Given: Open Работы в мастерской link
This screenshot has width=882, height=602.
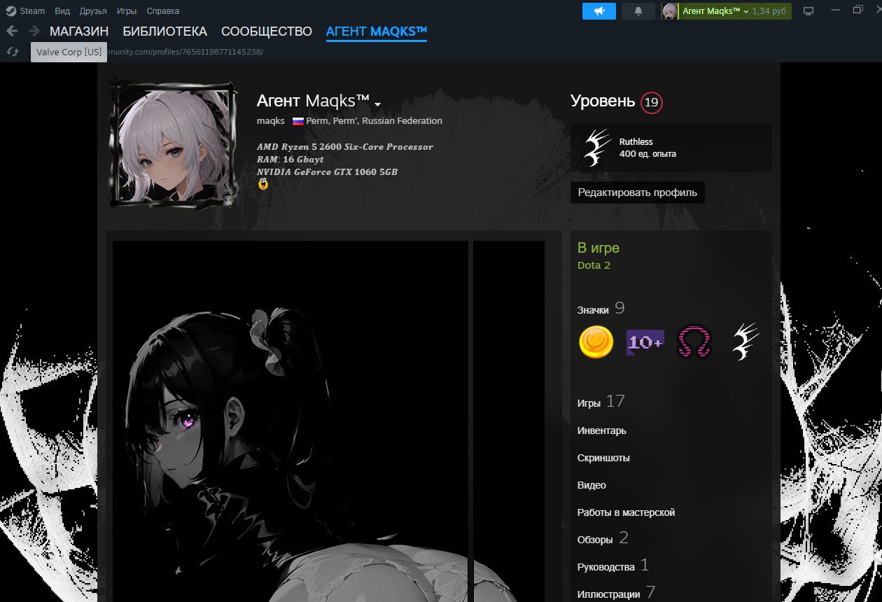Looking at the screenshot, I should point(626,512).
